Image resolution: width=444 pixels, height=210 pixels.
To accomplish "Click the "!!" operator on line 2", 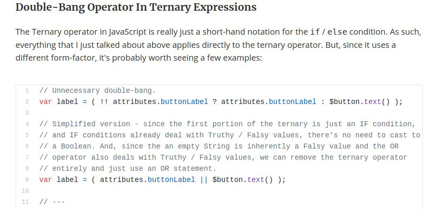I will coord(104,101).
